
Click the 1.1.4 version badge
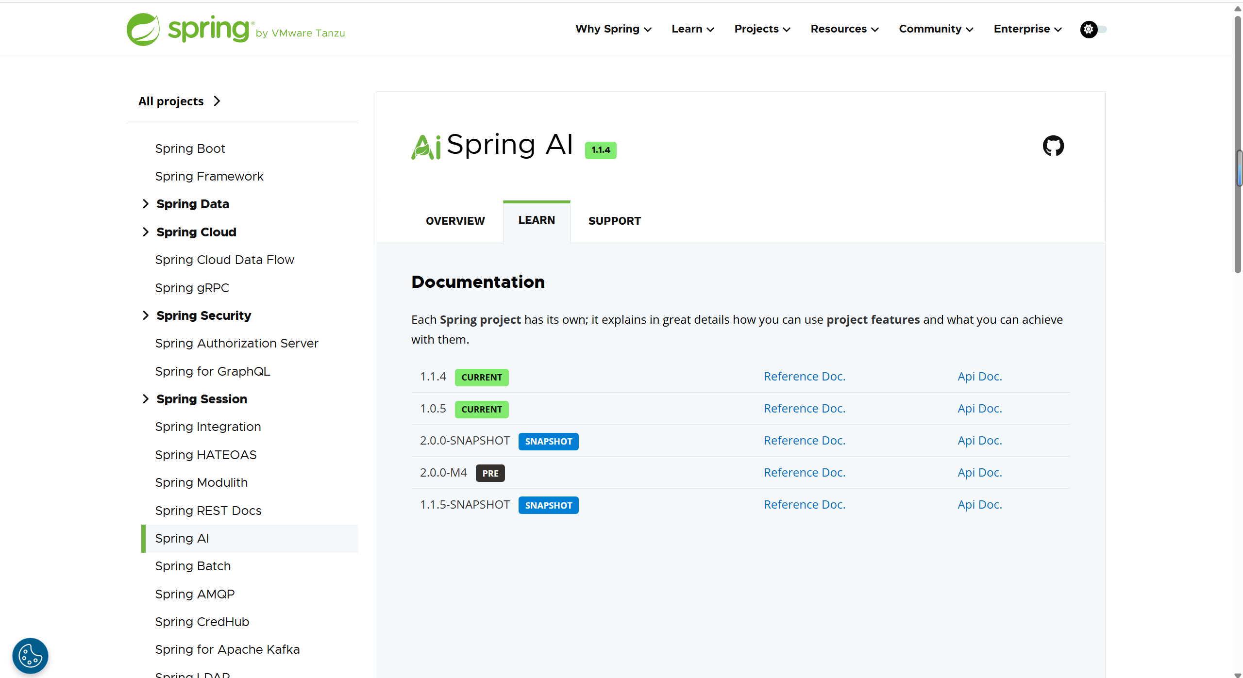601,150
